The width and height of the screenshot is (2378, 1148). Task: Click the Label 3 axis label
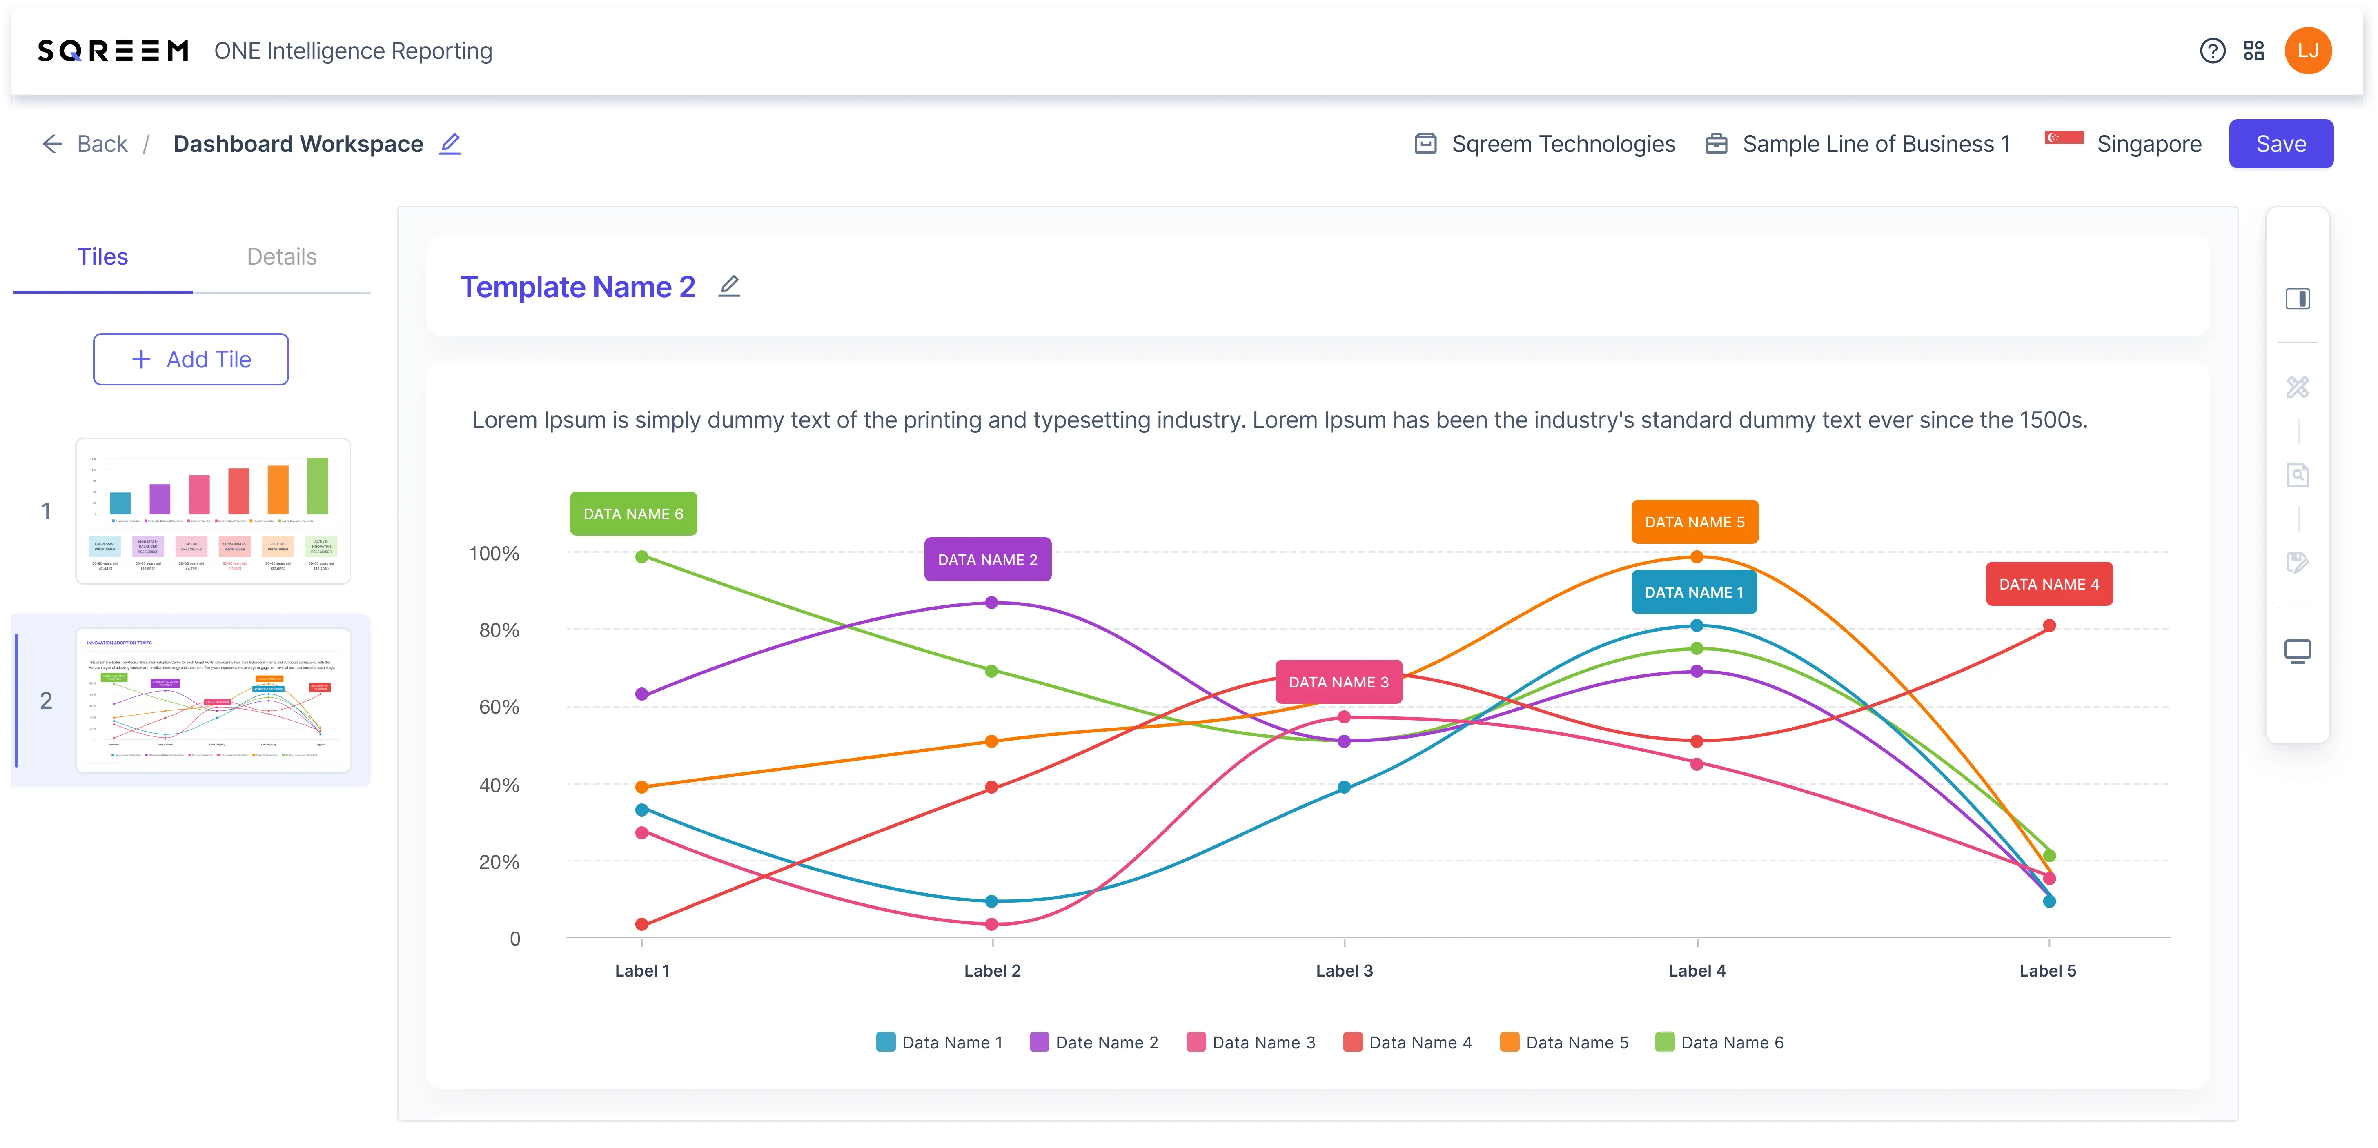[x=1344, y=971]
